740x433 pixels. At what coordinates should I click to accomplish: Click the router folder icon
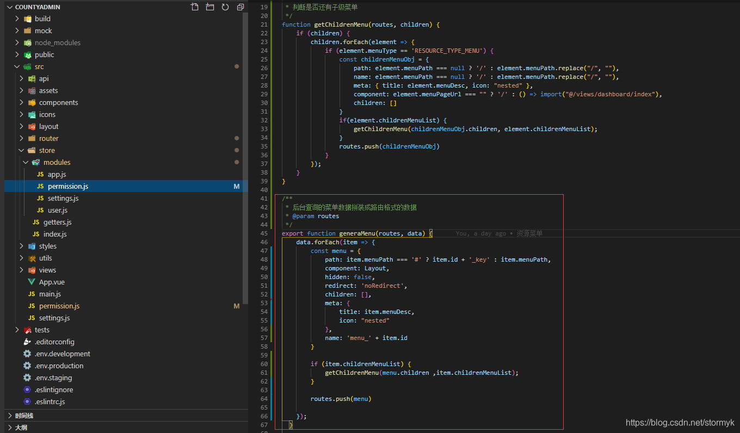point(32,138)
